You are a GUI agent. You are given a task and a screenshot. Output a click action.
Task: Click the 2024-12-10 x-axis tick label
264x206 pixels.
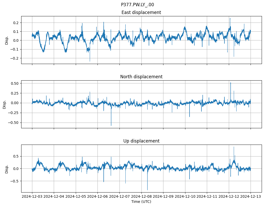(185, 197)
